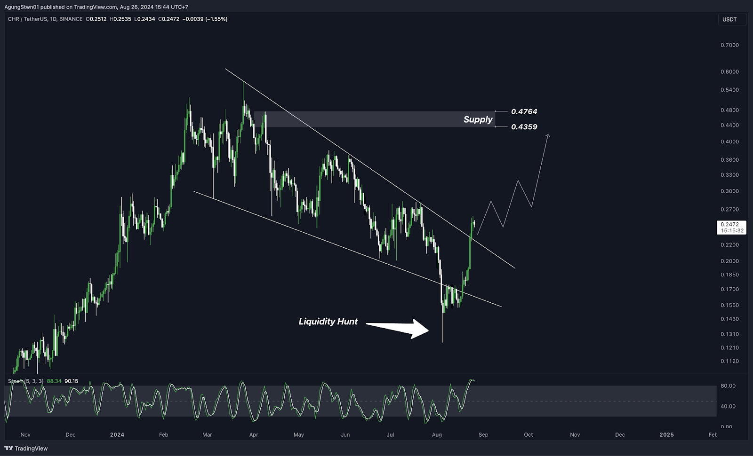Click the Mar label on time axis
The height and width of the screenshot is (456, 753).
pos(207,435)
